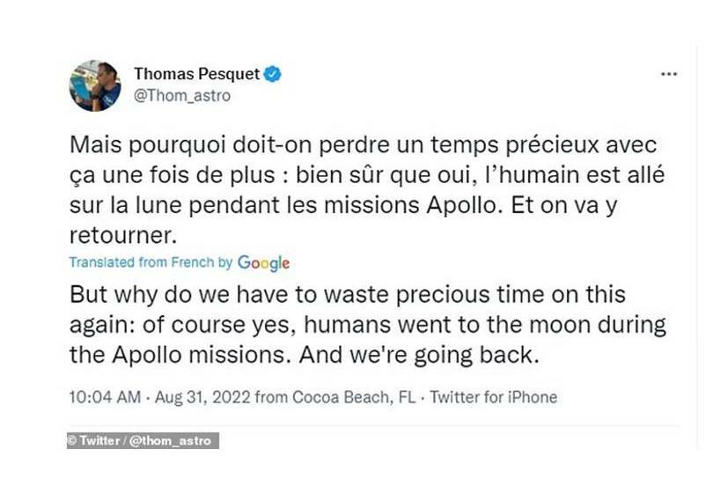Click the Thomas Pesquet display name
Image resolution: width=728 pixels, height=479 pixels.
pos(195,75)
